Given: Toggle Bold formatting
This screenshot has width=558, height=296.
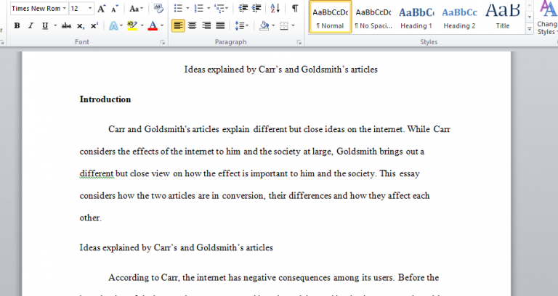Looking at the screenshot, I should pyautogui.click(x=17, y=26).
